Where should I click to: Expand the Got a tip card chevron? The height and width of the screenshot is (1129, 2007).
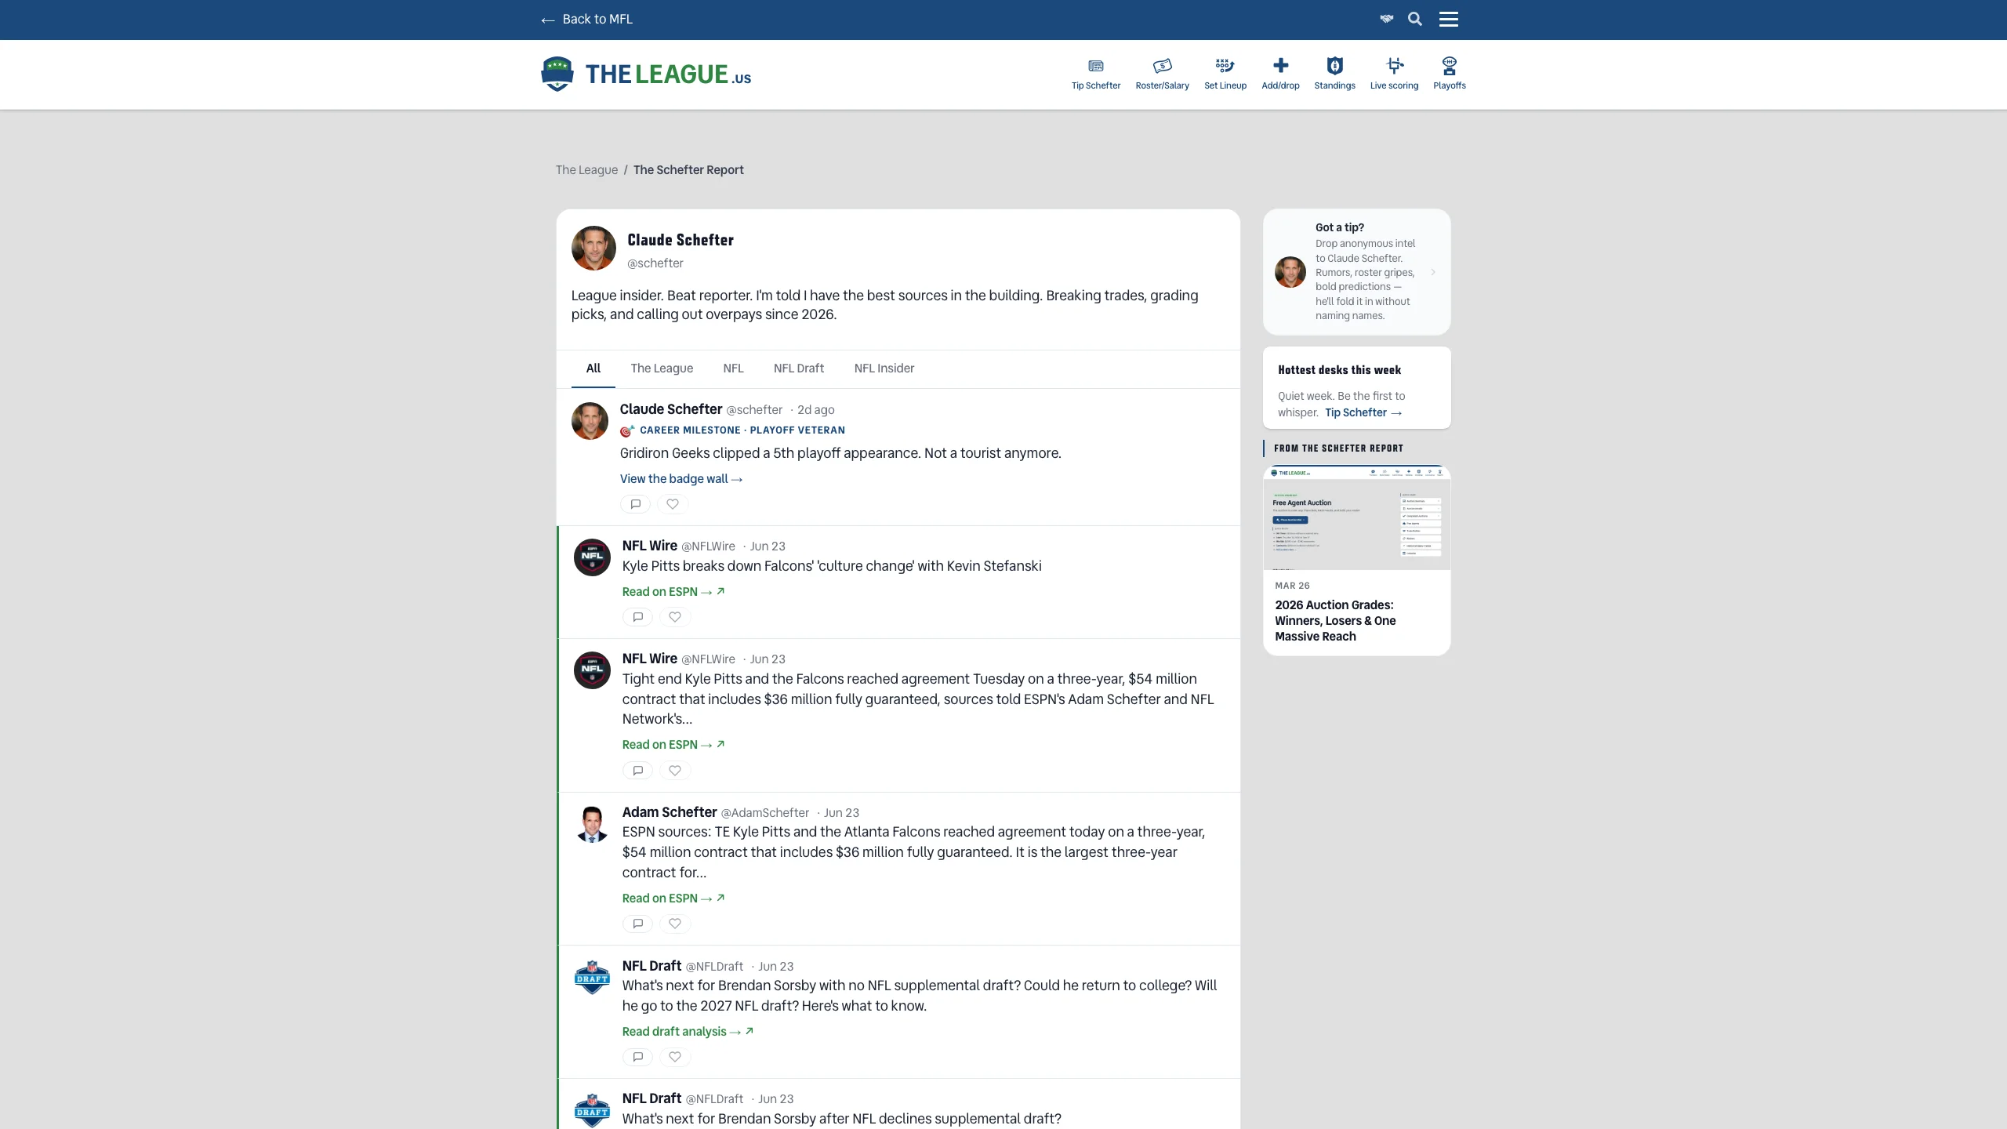click(x=1433, y=272)
